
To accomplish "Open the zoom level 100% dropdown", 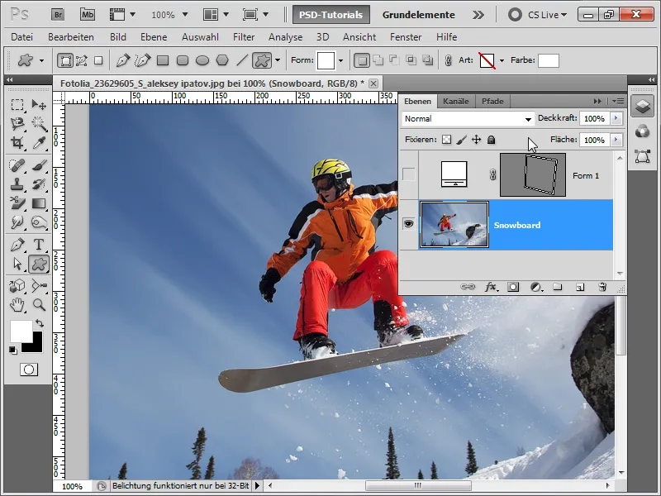I will (x=184, y=15).
